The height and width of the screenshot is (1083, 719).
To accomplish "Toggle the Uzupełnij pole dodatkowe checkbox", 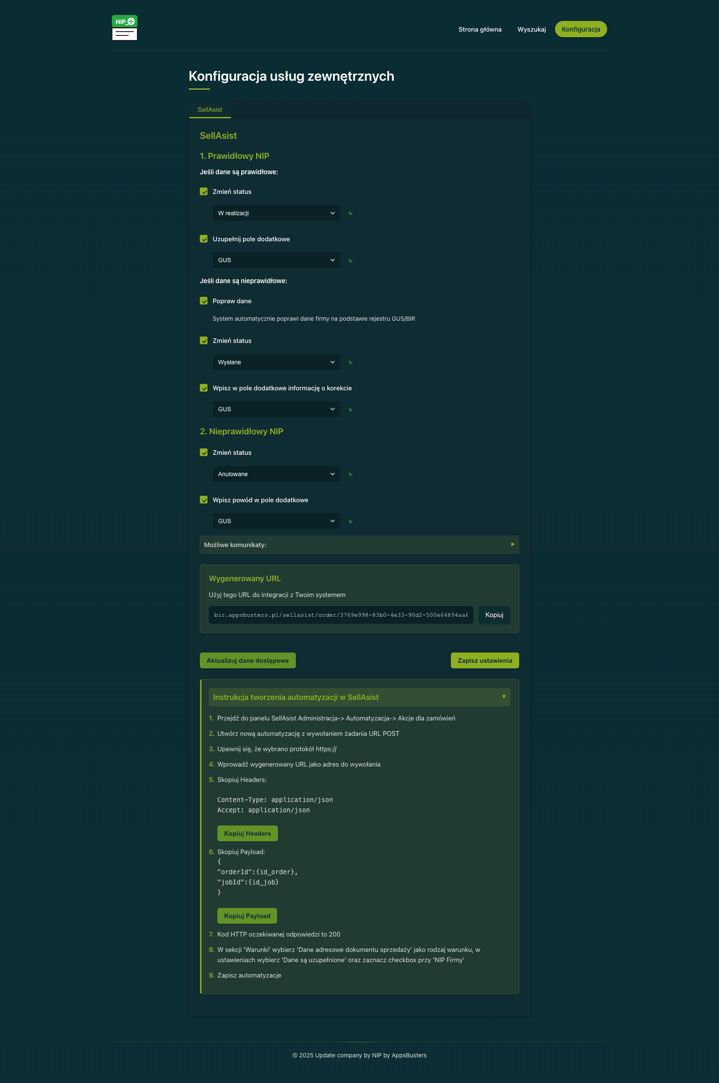I will (x=204, y=239).
